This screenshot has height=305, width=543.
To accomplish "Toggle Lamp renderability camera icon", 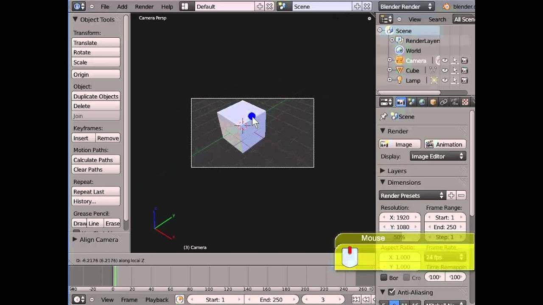I will (465, 80).
